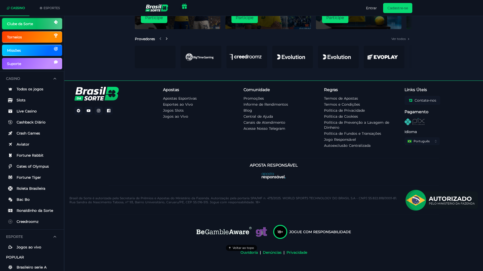Click the Bac Bo dice icon
483x271 pixels.
pyautogui.click(x=10, y=199)
